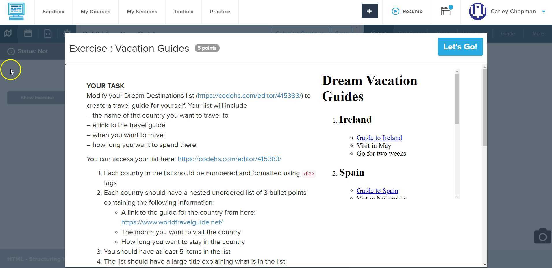Open the worldtravelguide.net hyperlink
The image size is (552, 268).
172,222
